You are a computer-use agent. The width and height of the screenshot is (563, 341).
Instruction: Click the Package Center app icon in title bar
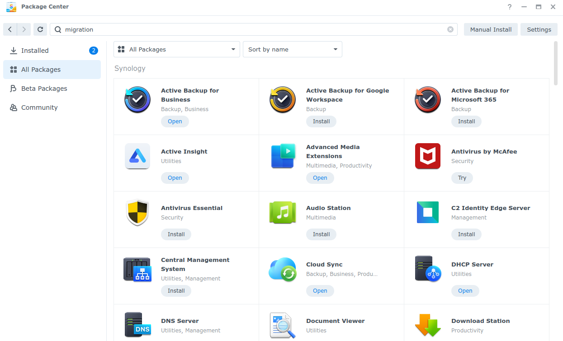pyautogui.click(x=11, y=7)
